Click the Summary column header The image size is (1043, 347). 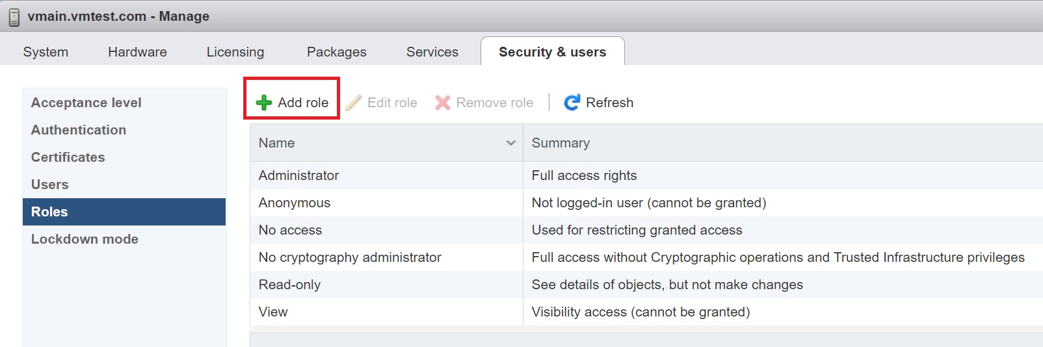coord(561,143)
